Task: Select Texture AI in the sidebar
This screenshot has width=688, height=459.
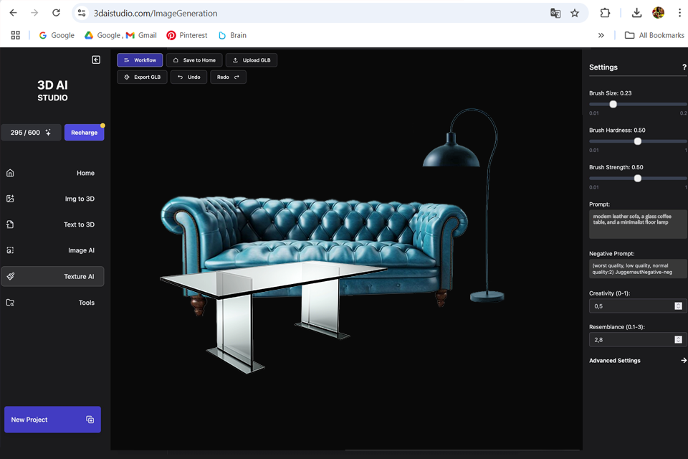Action: click(x=52, y=276)
